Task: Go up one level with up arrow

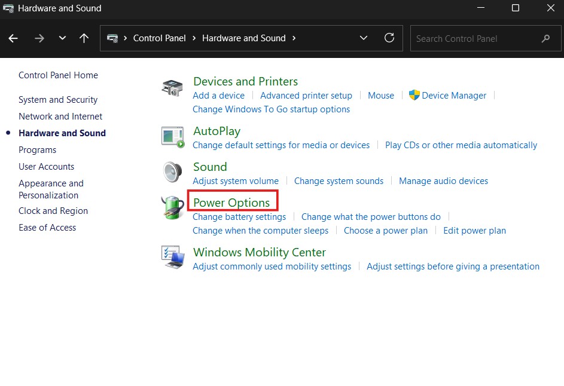Action: pyautogui.click(x=84, y=38)
